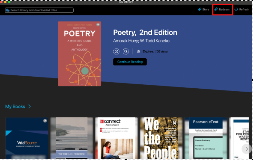Viewport: 253px width, 160px height.
Task: Click Redeem to enter a code
Action: tap(222, 9)
